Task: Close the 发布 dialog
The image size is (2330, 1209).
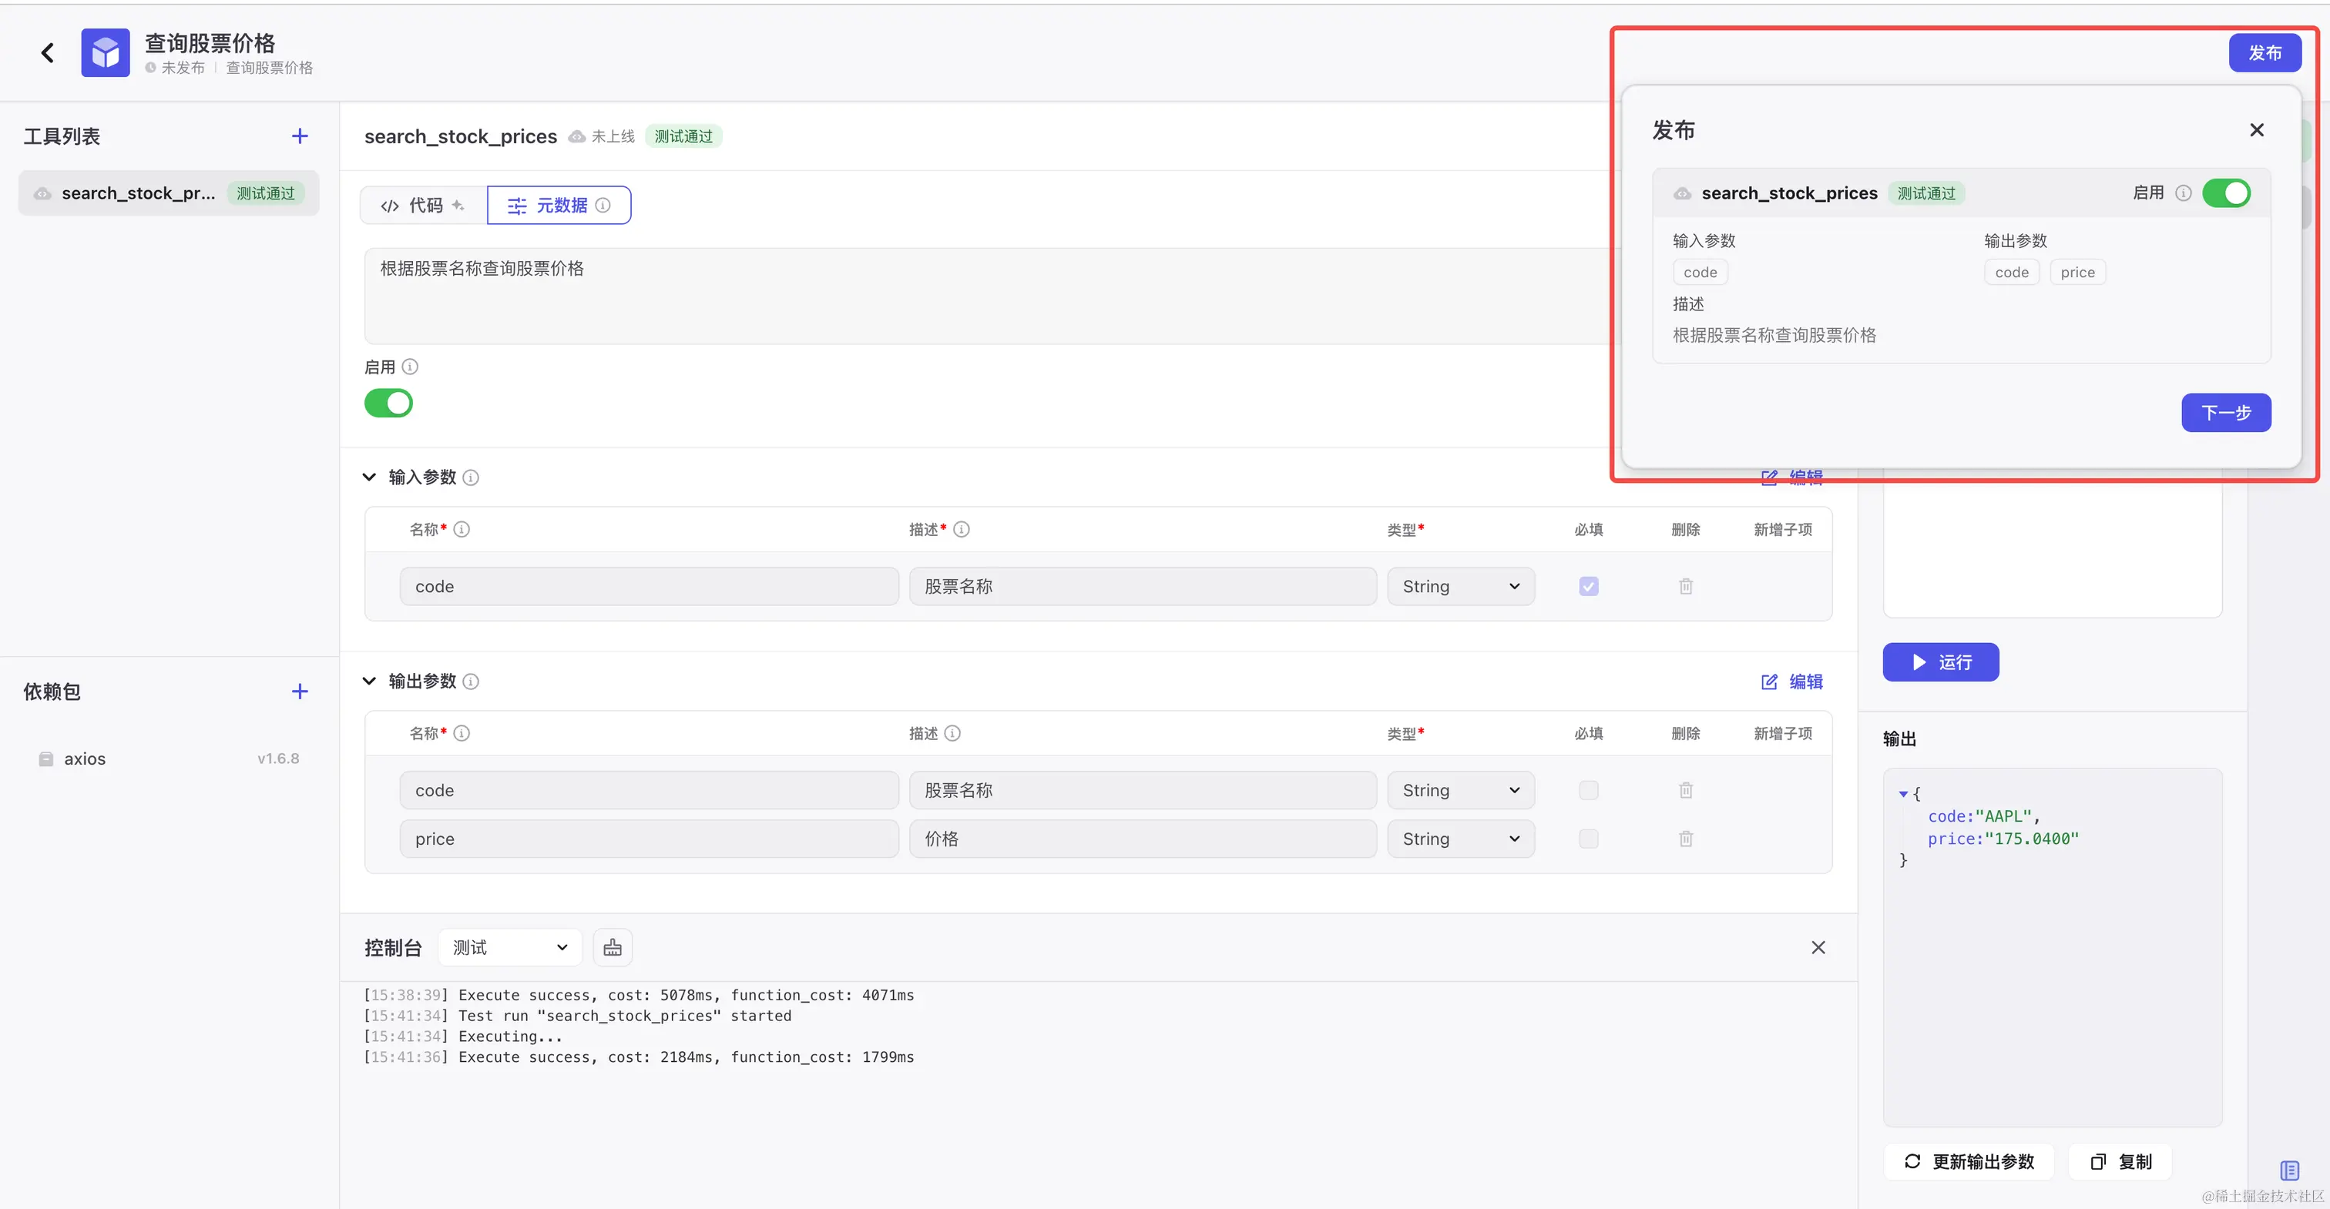Action: pos(2257,130)
